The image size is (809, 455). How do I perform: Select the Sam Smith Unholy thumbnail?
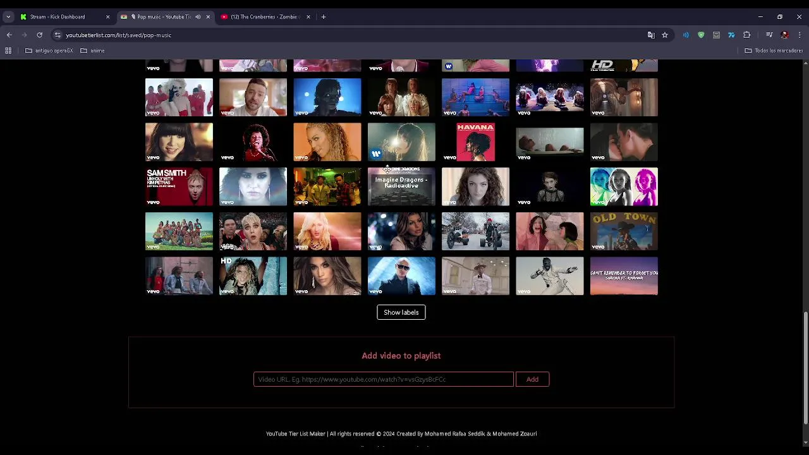point(179,186)
